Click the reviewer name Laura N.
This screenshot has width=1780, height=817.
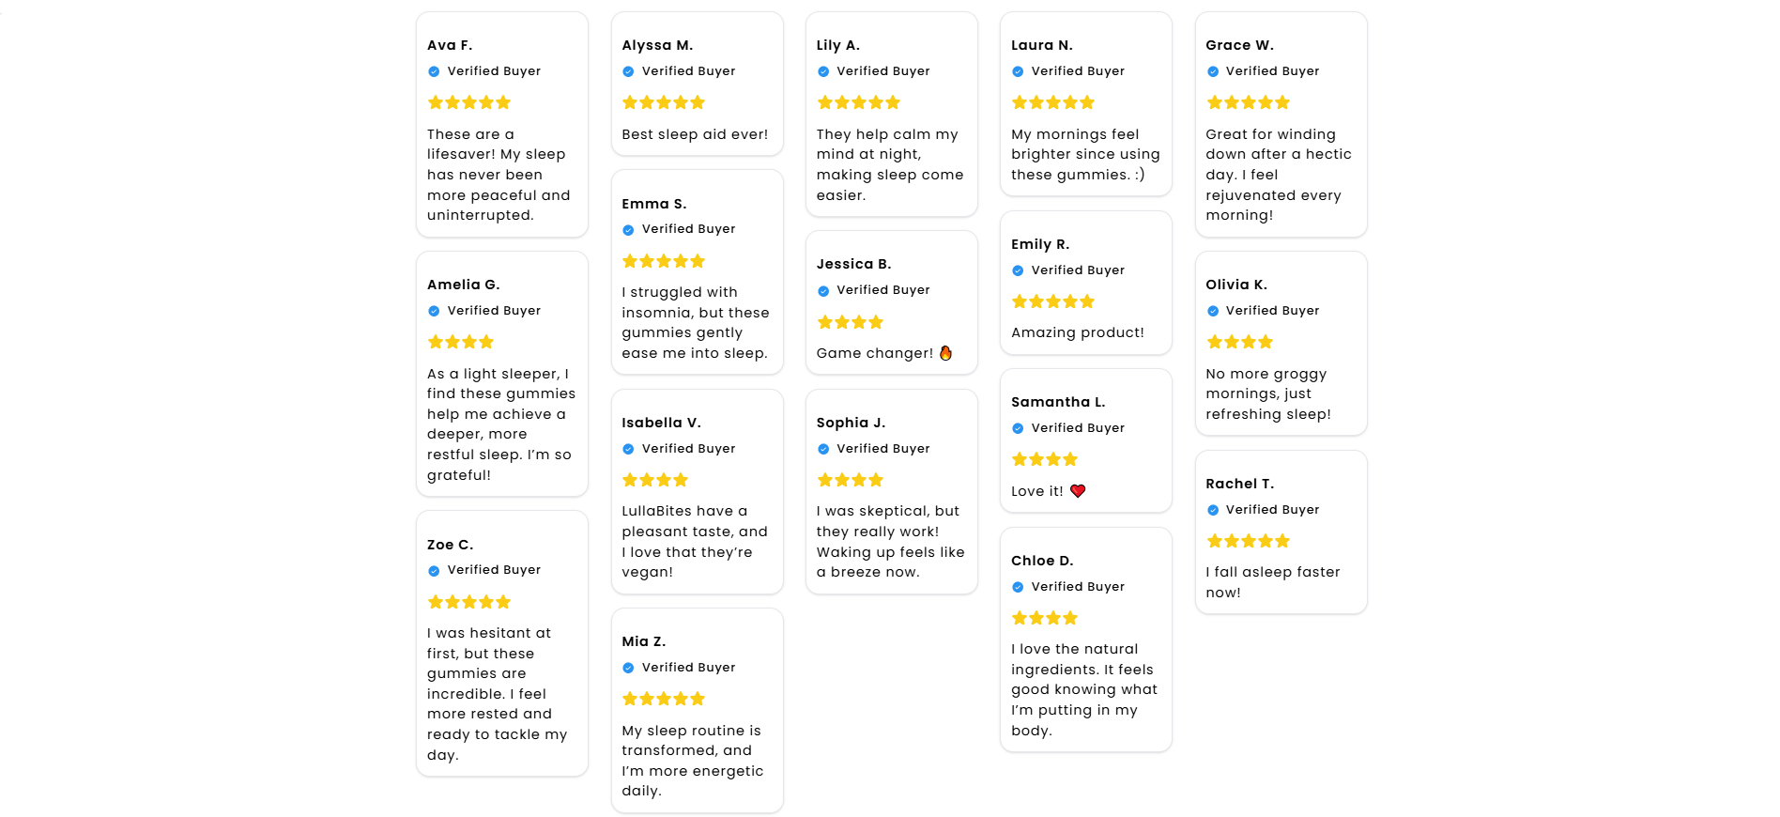coord(1041,45)
